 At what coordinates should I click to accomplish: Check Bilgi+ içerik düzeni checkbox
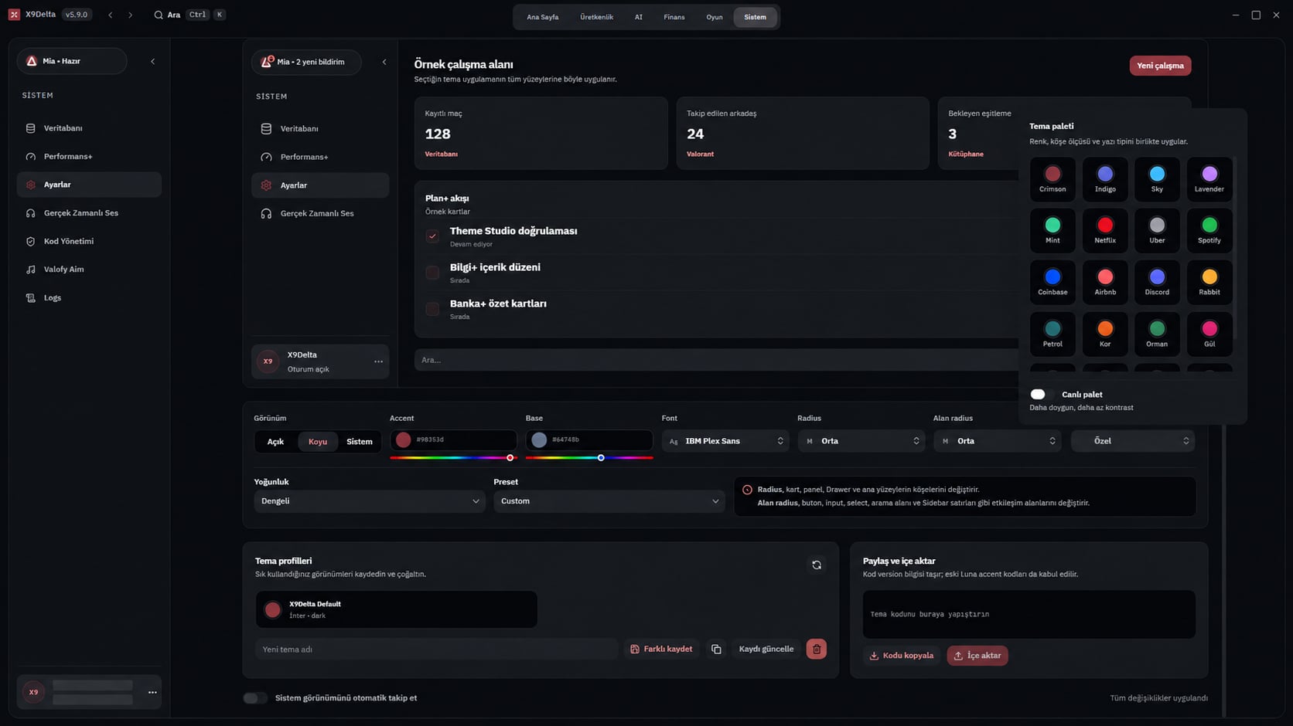coord(432,273)
